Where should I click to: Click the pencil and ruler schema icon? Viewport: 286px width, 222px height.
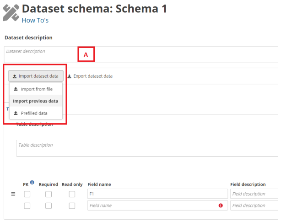11,13
